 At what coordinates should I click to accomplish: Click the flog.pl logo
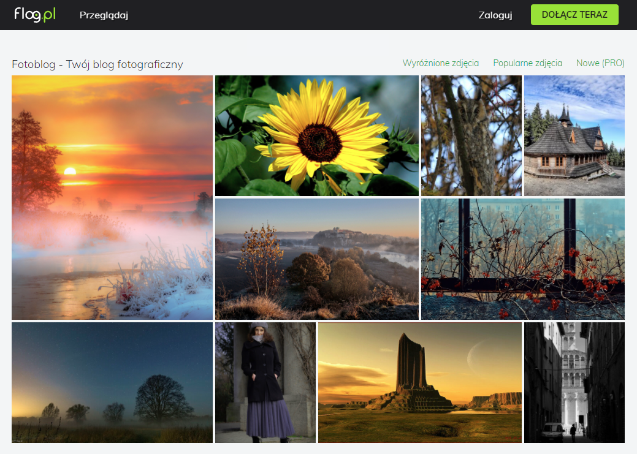(35, 15)
